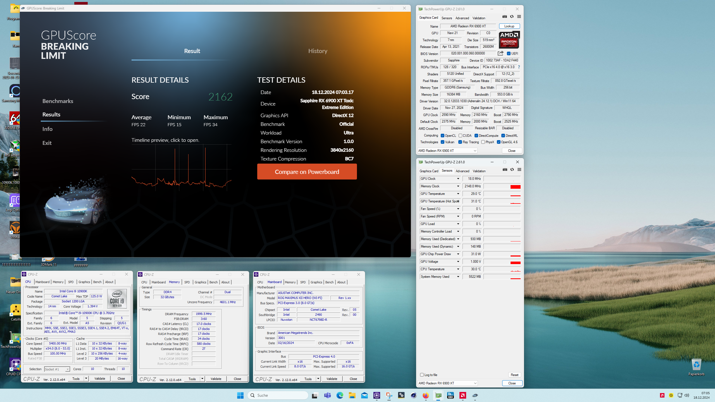The height and width of the screenshot is (402, 715).
Task: Enable the Log to file checkbox
Action: coord(422,375)
